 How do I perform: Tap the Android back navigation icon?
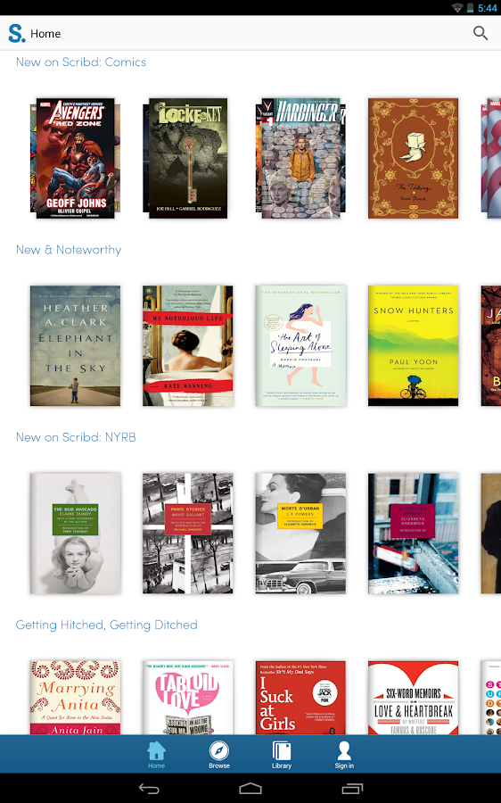coord(149,789)
